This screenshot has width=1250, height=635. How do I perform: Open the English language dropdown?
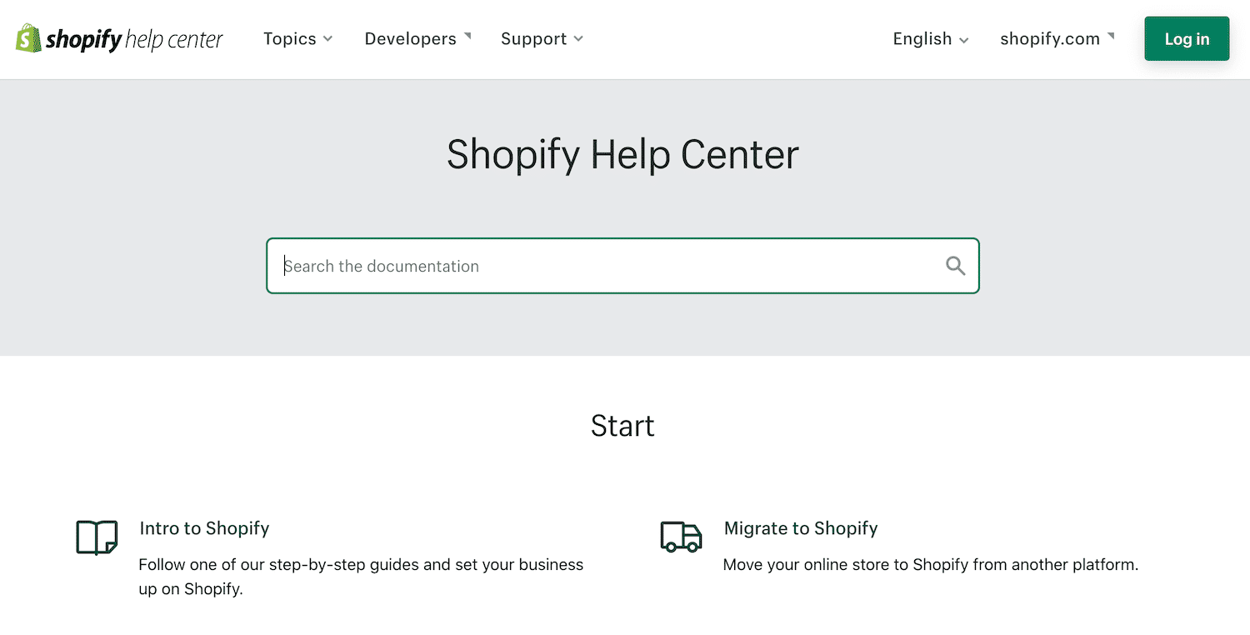922,38
